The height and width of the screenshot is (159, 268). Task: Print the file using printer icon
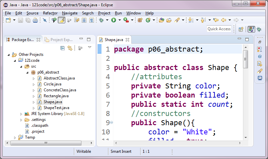coord(35,20)
